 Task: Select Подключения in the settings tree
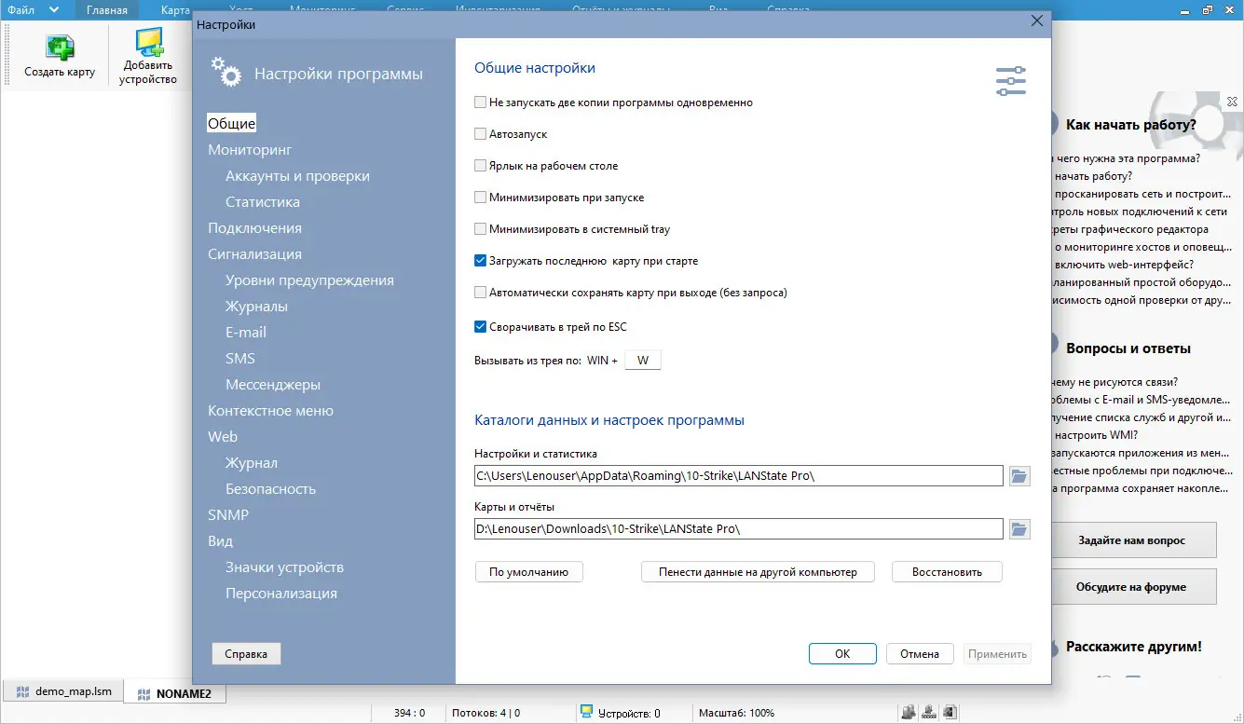click(x=254, y=228)
